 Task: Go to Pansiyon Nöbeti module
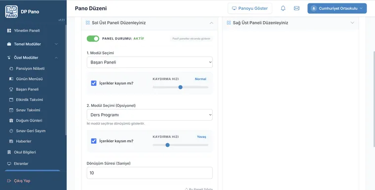(30, 68)
